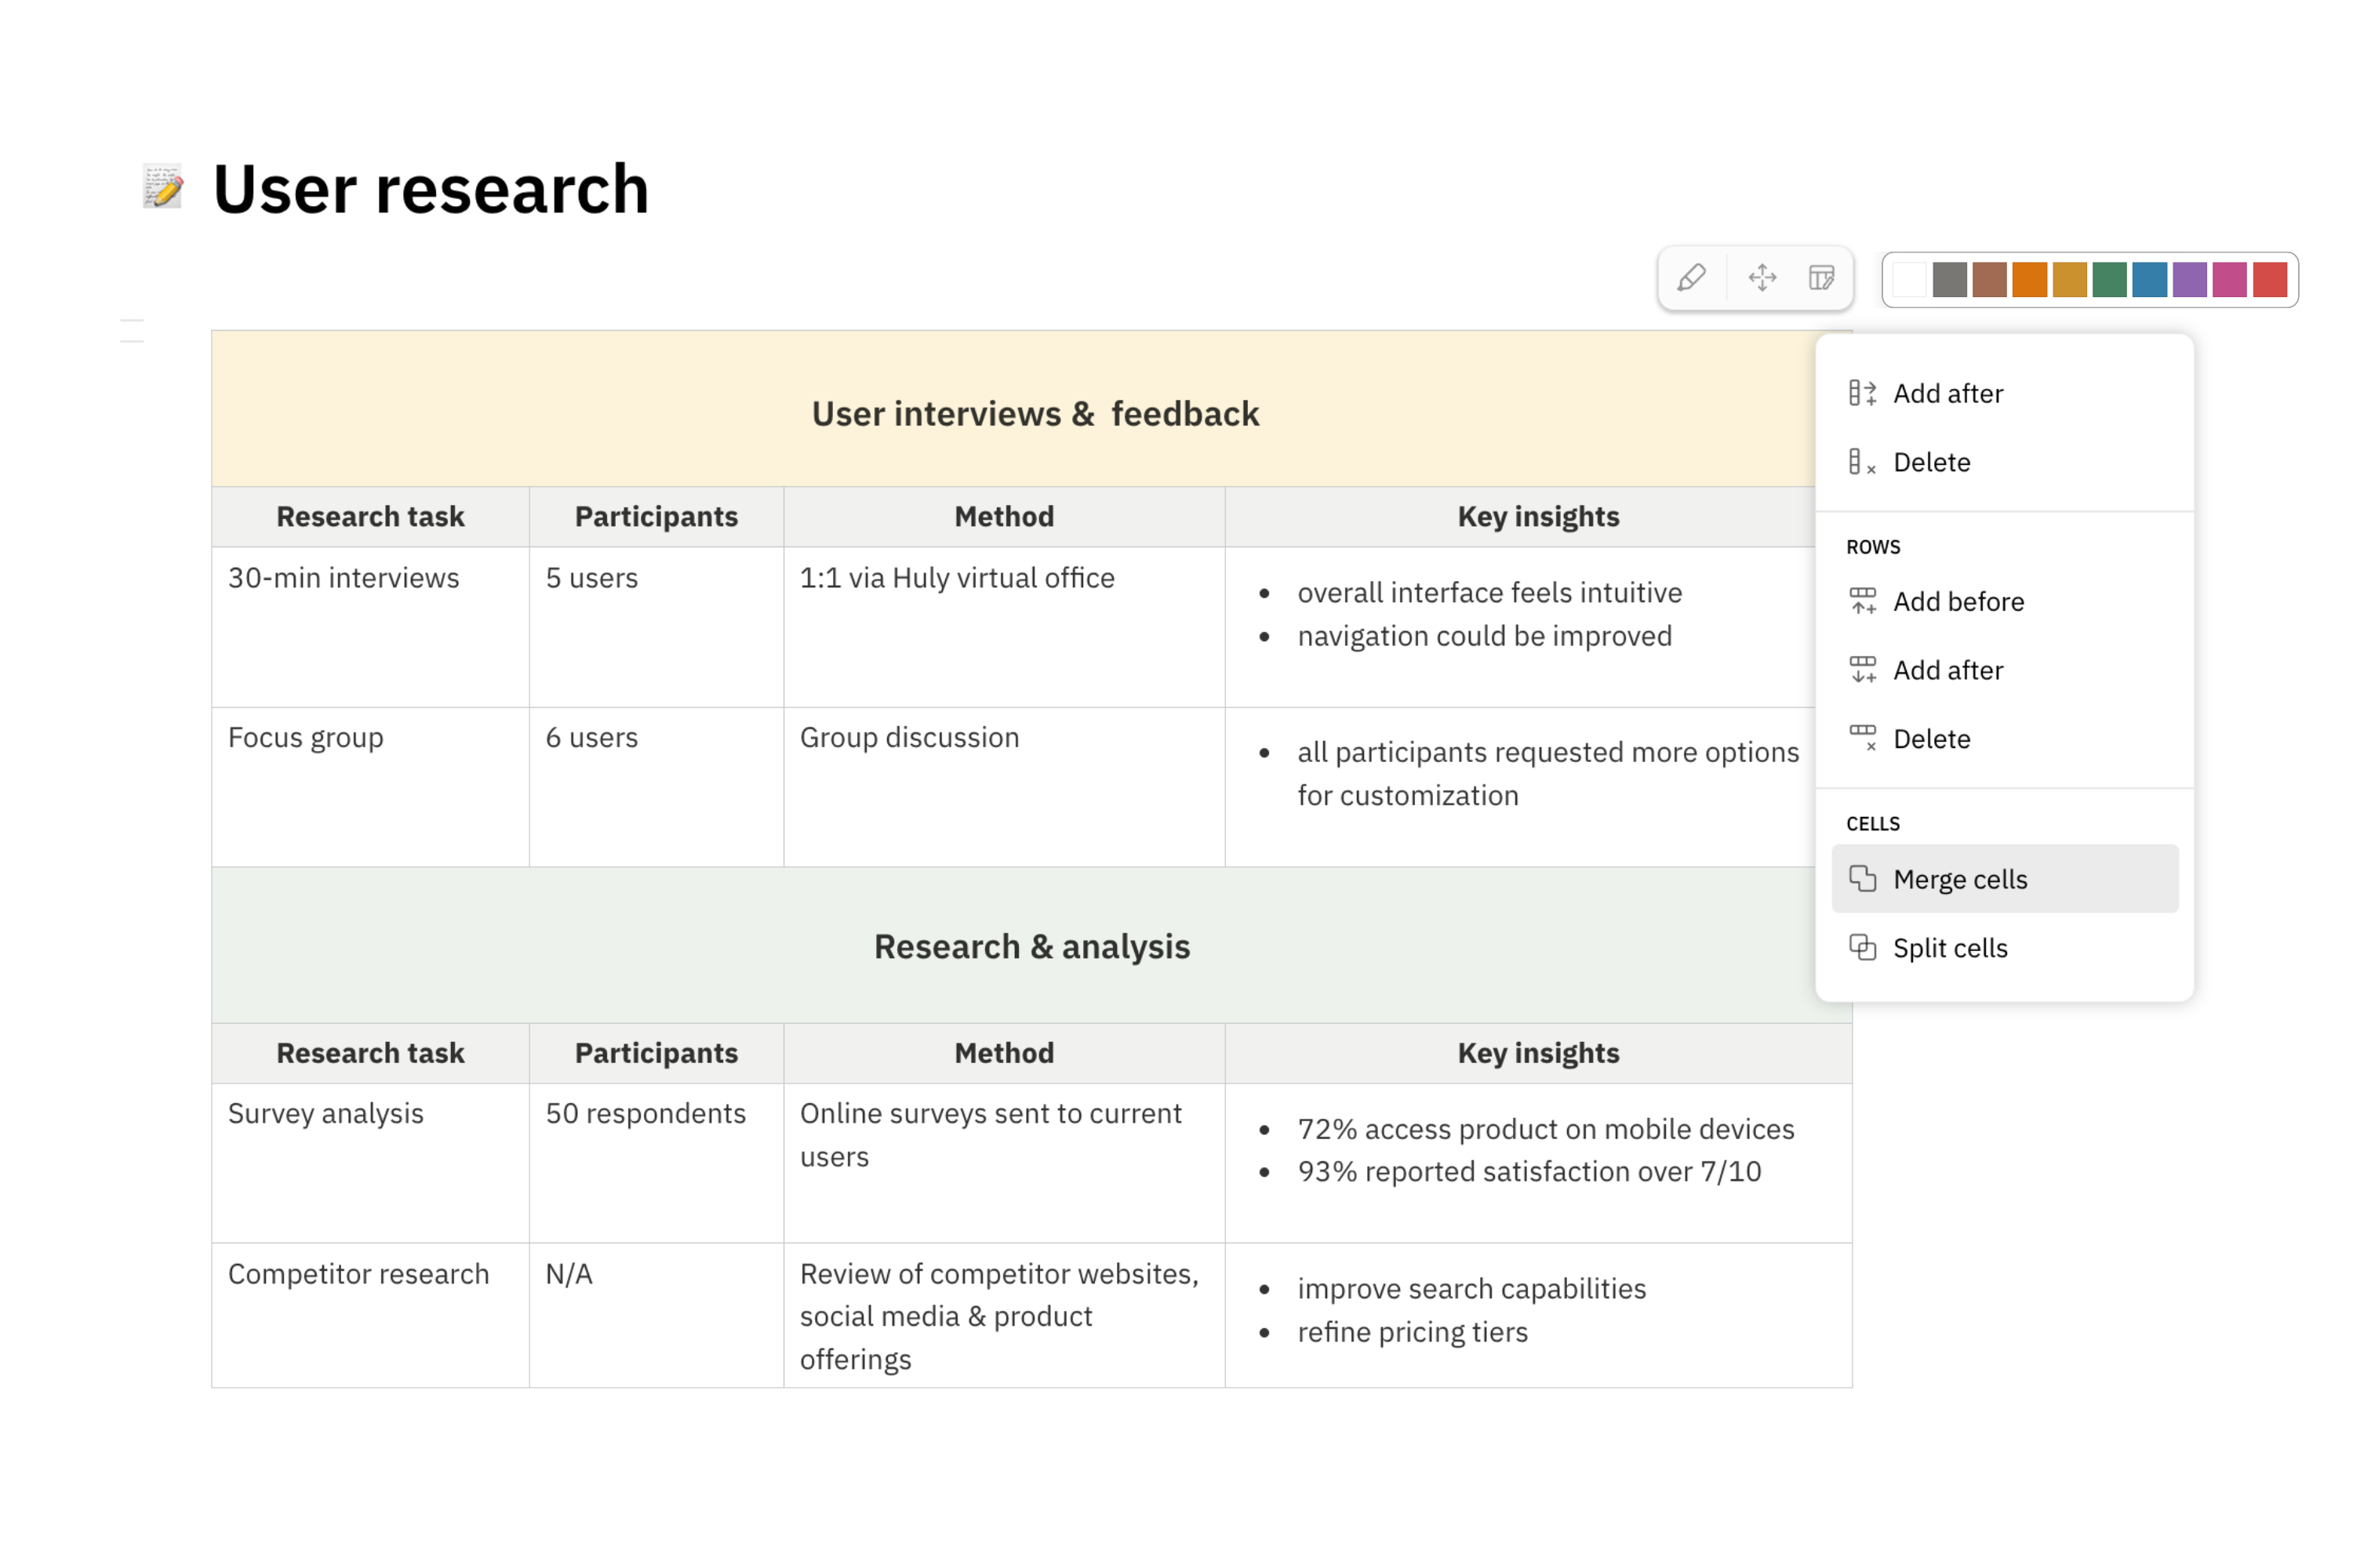Pick the white color swatch
This screenshot has height=1568, width=2353.
[x=1909, y=280]
